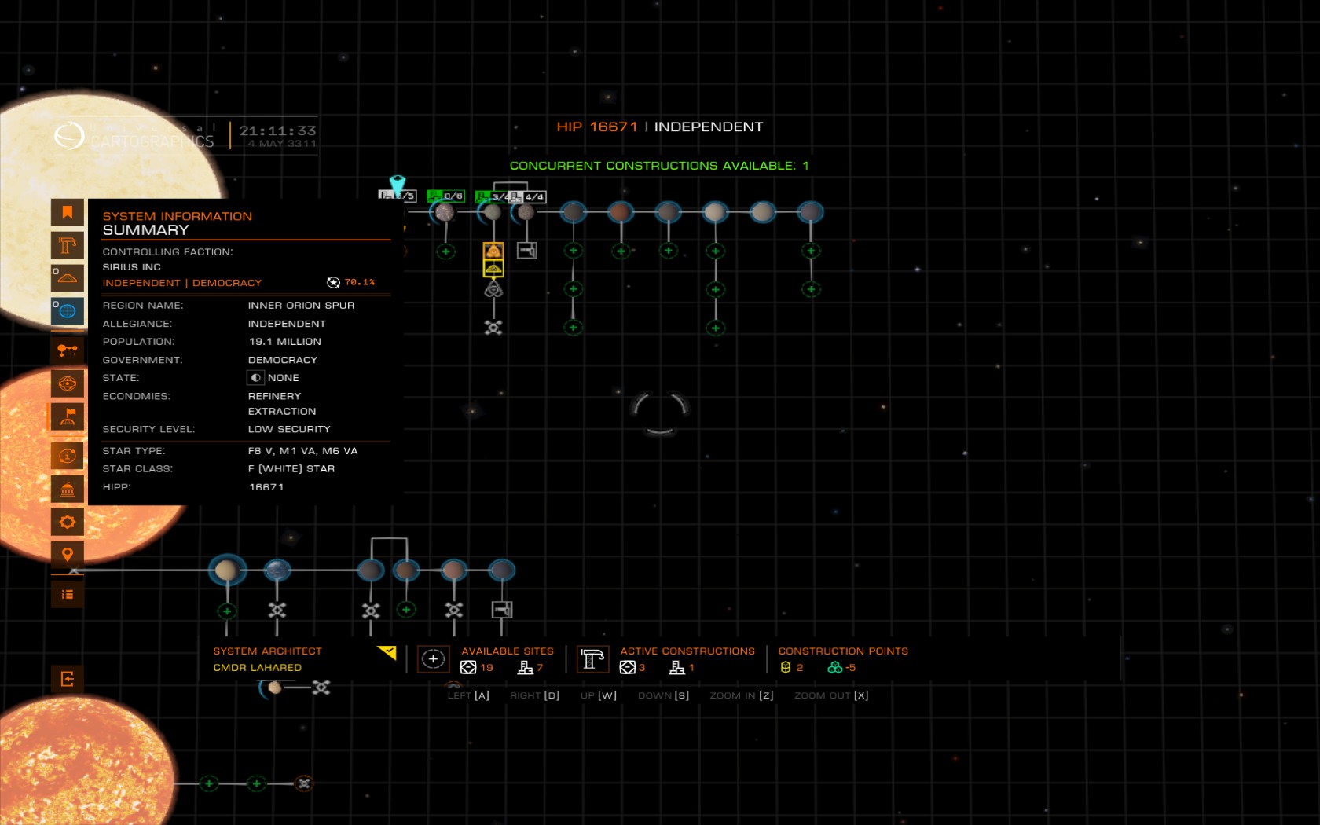
Task: Add site at second plus under last top planet
Action: 811,289
